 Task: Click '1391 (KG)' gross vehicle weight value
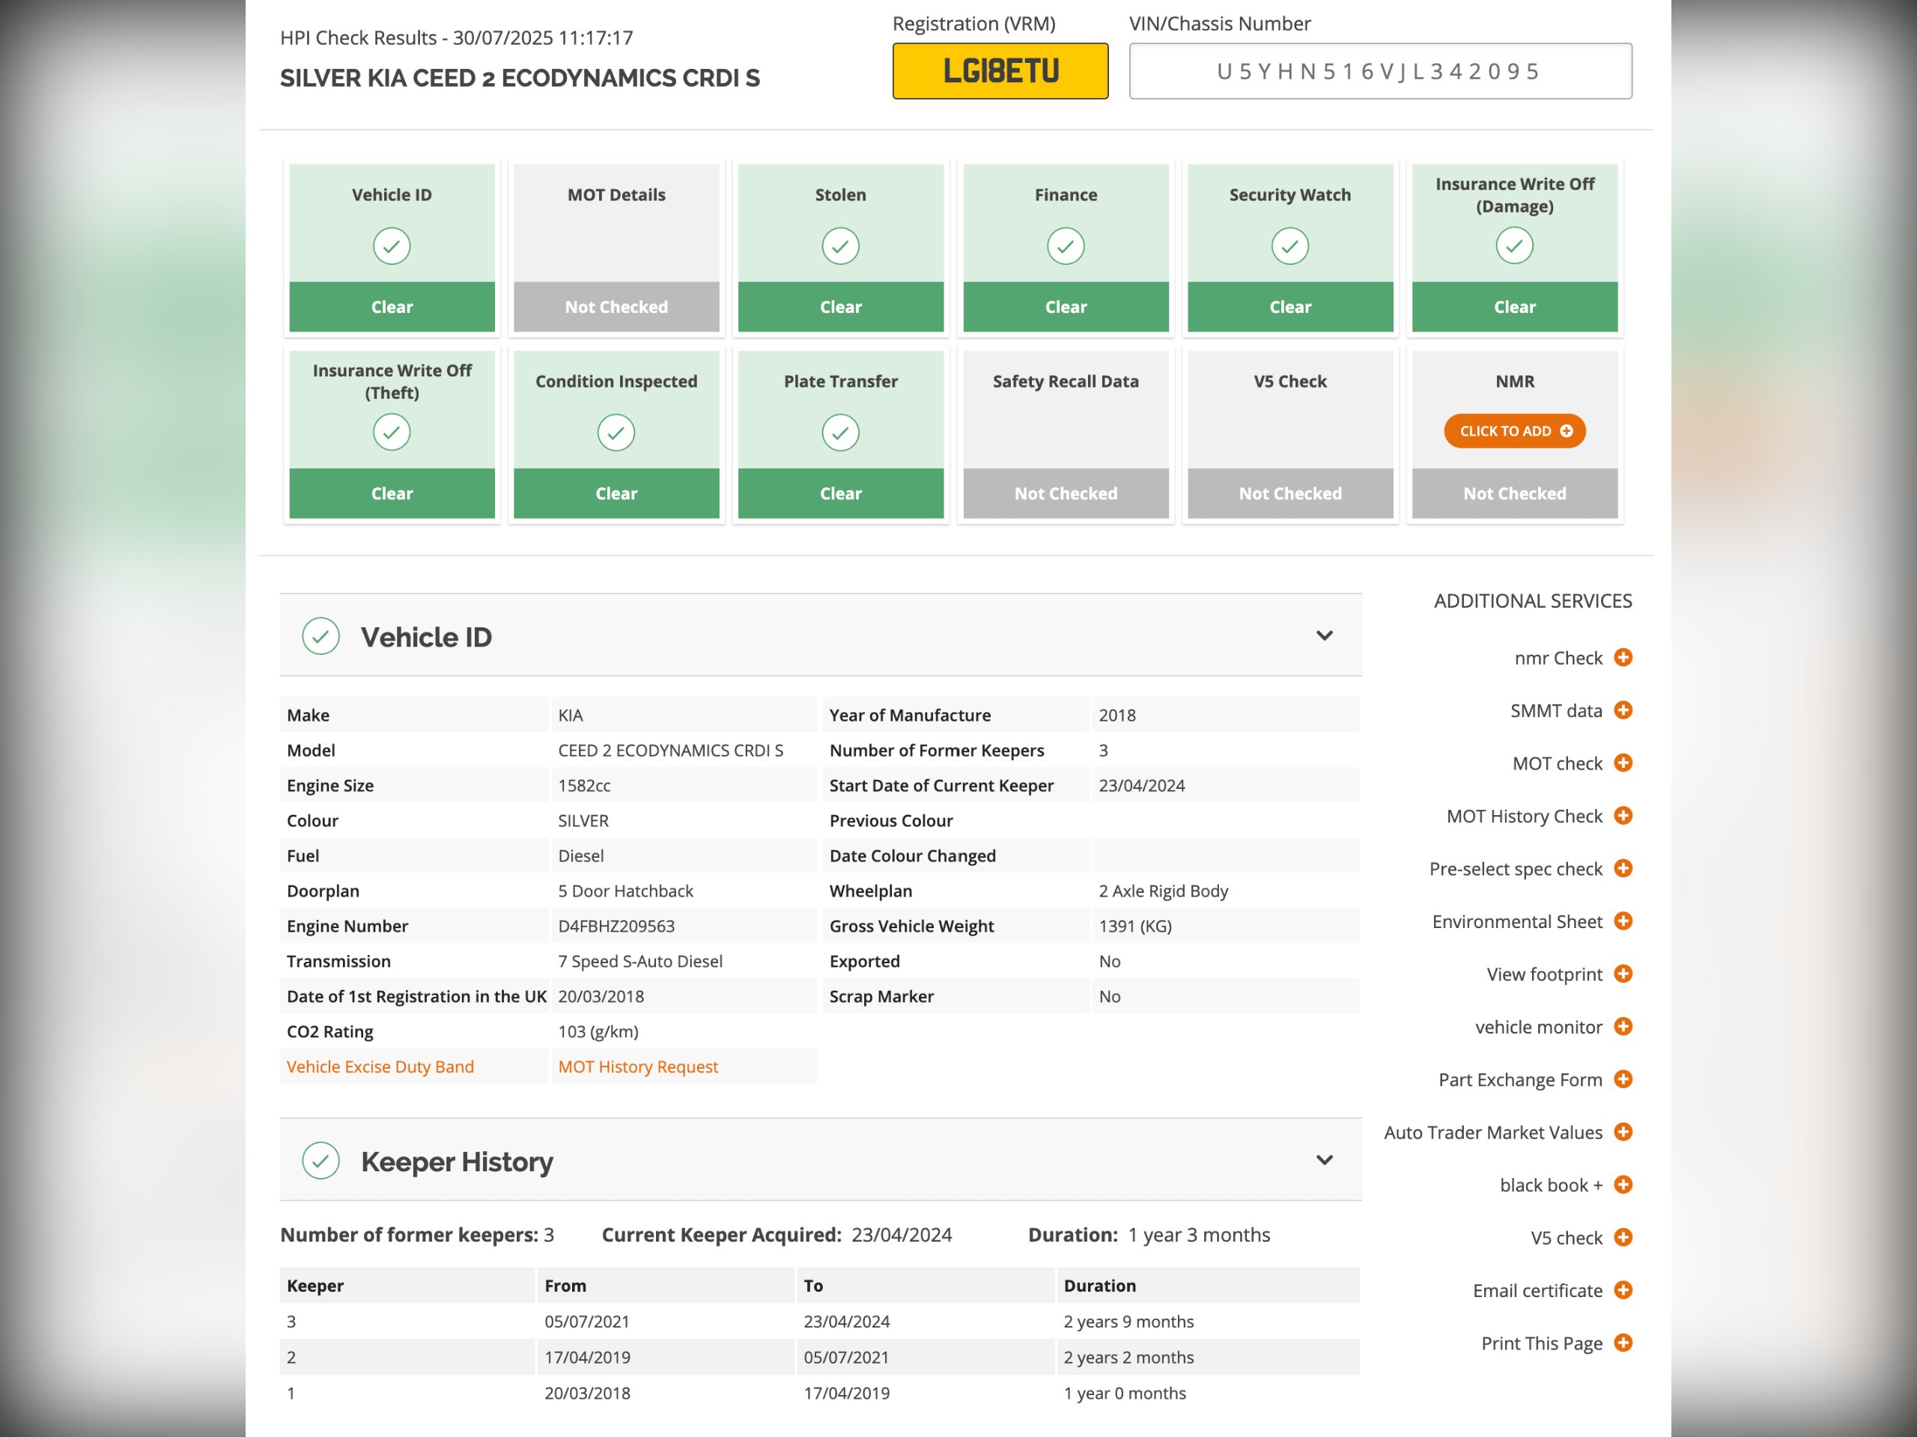pyautogui.click(x=1135, y=926)
